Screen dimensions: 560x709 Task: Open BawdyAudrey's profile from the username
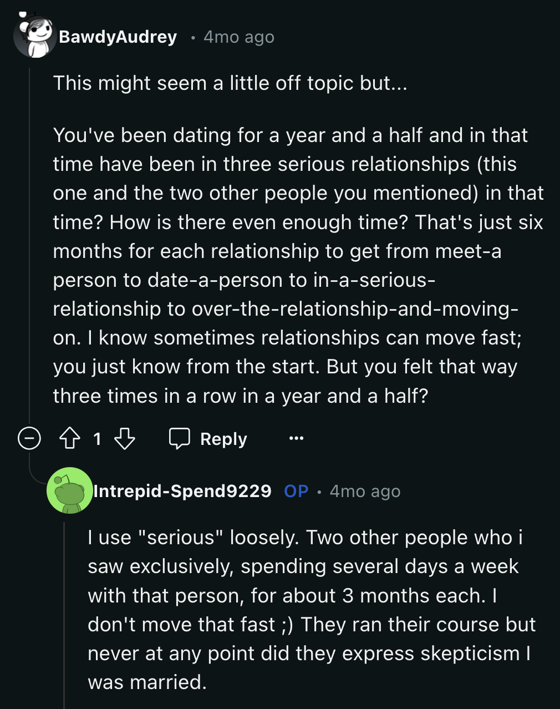coord(118,37)
